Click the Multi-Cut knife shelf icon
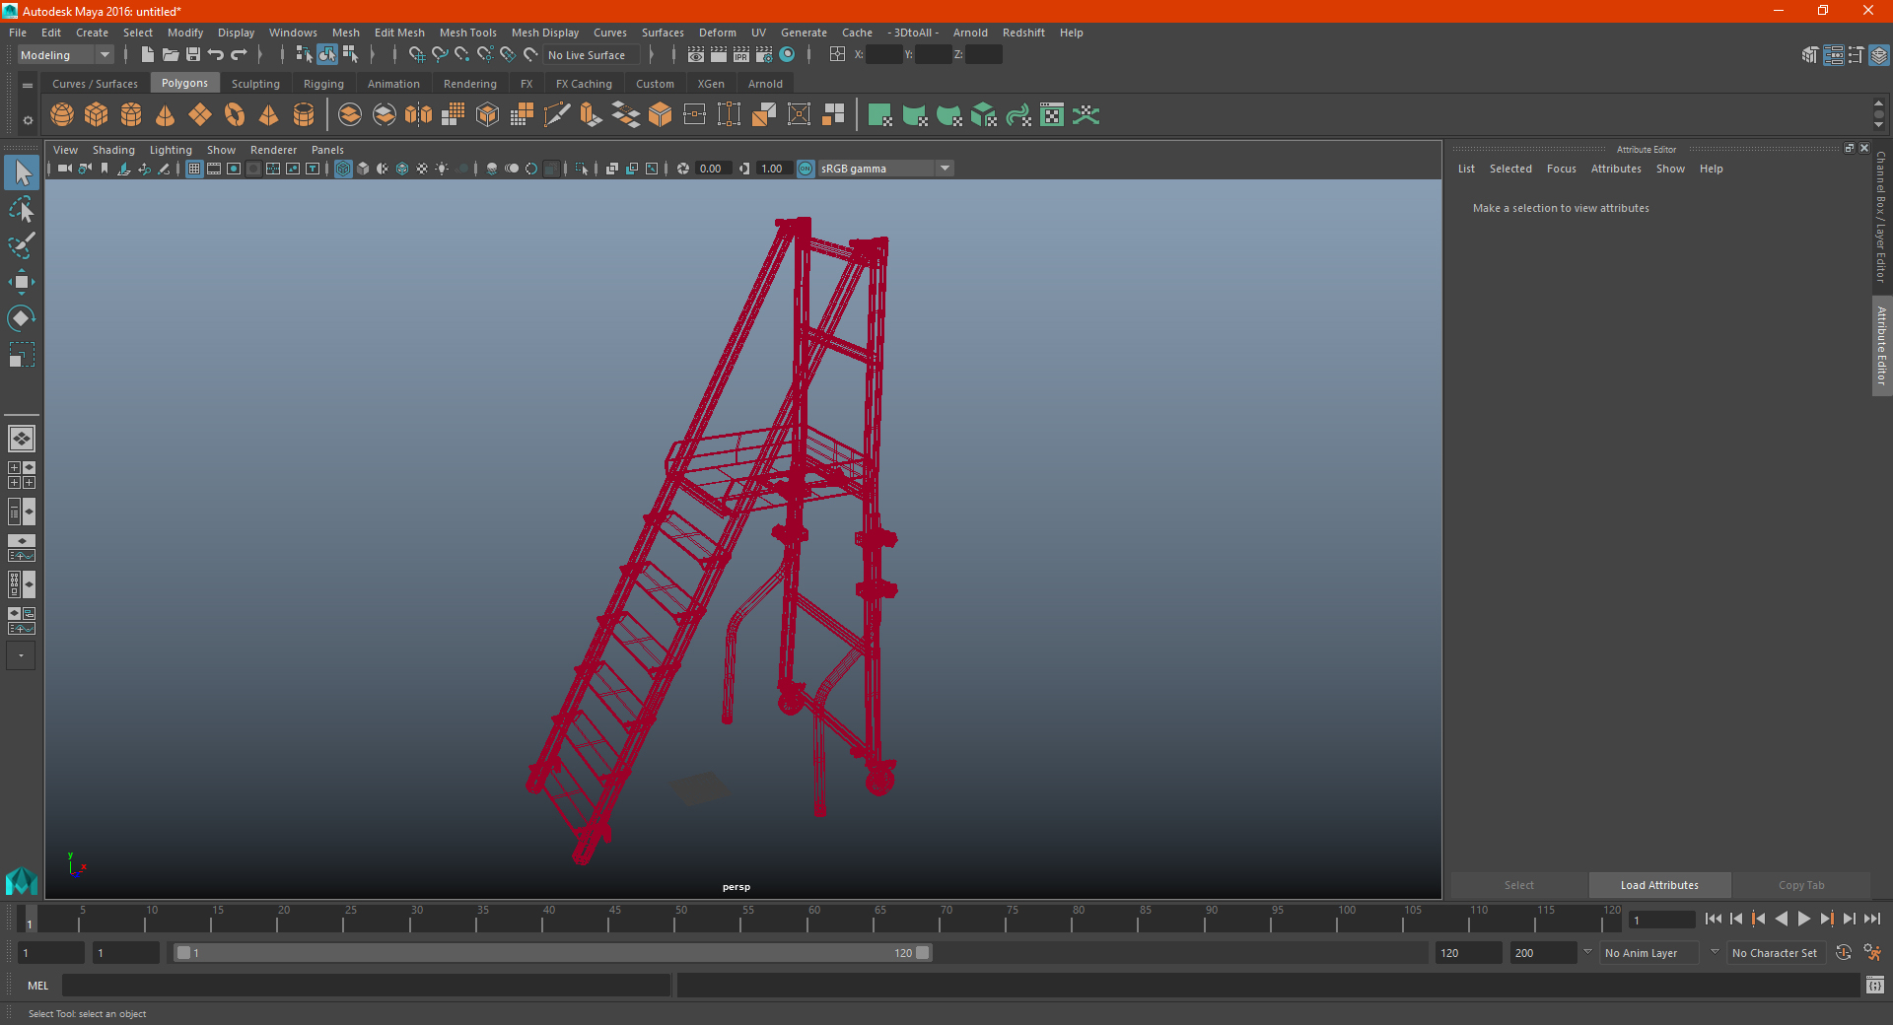1893x1025 pixels. click(557, 115)
